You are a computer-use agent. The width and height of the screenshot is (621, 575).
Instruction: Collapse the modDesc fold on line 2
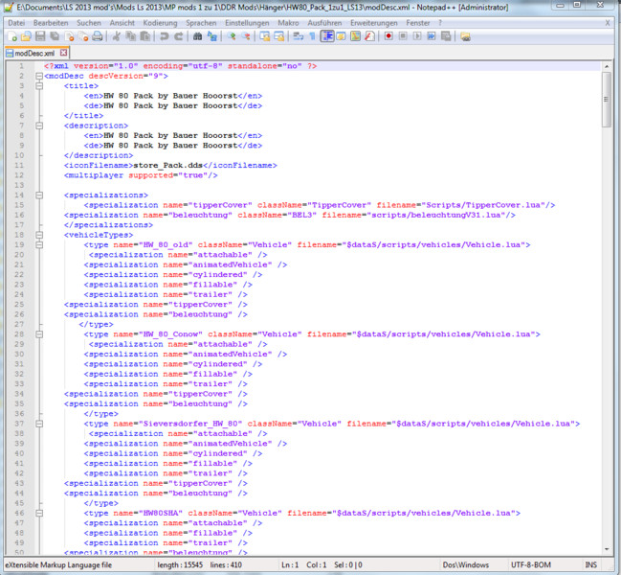39,76
